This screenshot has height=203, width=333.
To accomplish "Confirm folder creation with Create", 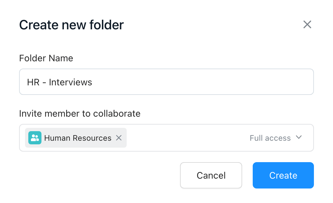I will pos(283,175).
